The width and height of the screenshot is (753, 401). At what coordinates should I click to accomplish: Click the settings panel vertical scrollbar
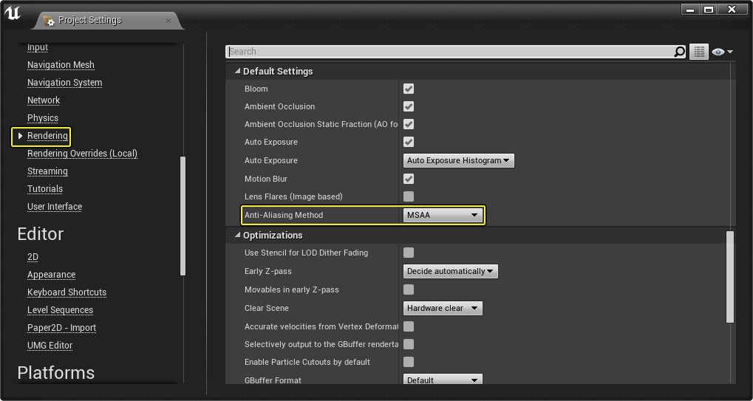(x=730, y=276)
